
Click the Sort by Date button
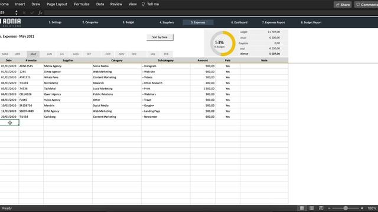click(x=160, y=37)
